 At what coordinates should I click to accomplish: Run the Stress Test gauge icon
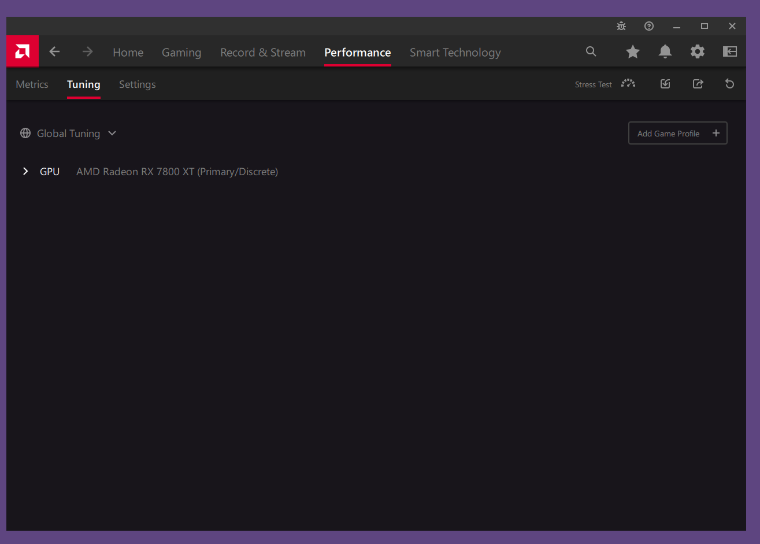coord(628,84)
